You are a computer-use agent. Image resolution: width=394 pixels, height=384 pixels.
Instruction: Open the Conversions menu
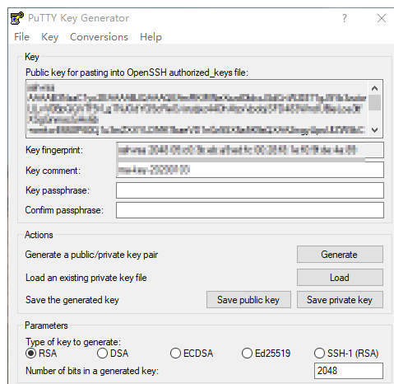click(99, 37)
